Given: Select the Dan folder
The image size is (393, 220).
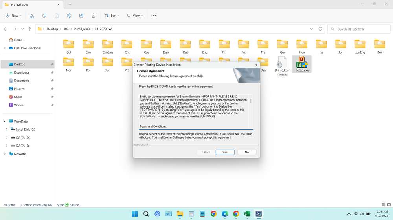Looking at the screenshot, I should pos(166,47).
